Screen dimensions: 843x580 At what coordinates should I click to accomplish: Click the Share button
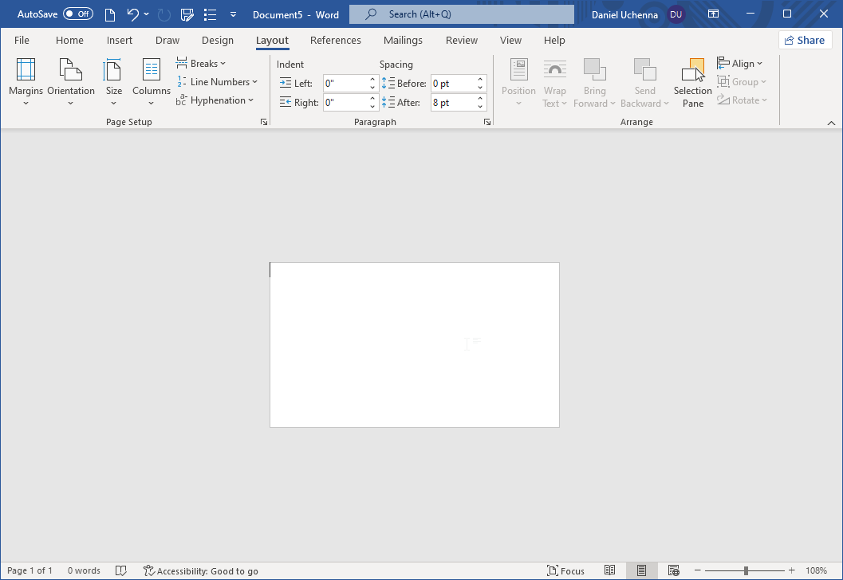[805, 41]
